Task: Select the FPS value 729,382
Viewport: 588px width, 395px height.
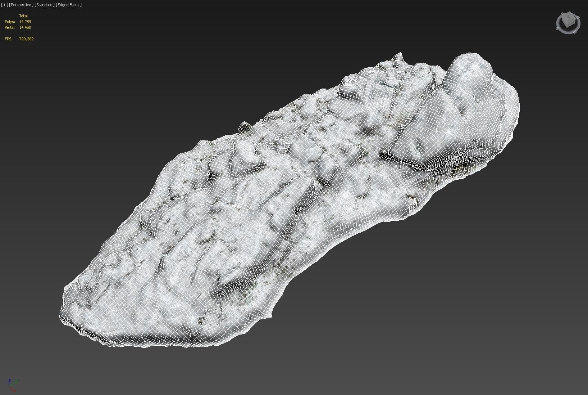Action: (x=26, y=39)
